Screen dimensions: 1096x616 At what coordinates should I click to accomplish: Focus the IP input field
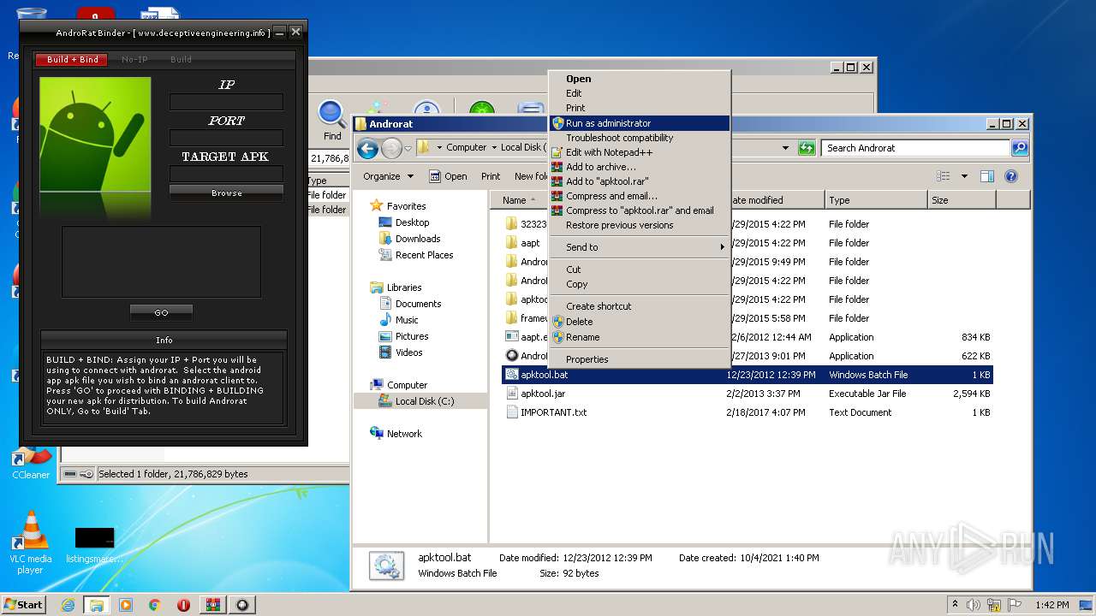pyautogui.click(x=226, y=102)
